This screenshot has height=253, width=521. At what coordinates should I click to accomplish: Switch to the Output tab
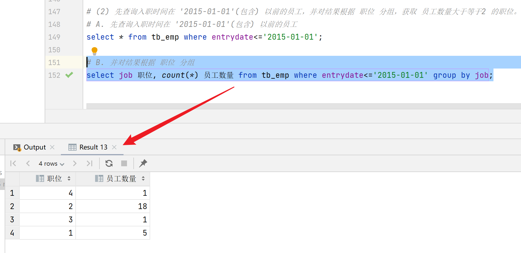point(35,147)
